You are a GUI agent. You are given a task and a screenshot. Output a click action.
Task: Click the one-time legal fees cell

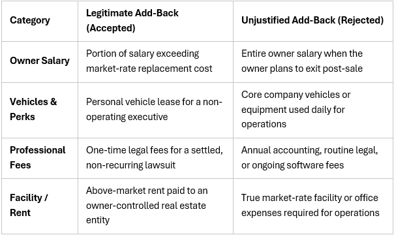[x=155, y=158]
